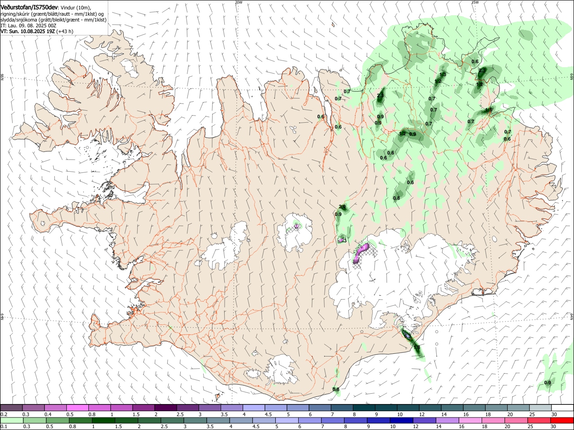The image size is (574, 430).
Task: Click the Veðurstofan/IS750dev title text
Action: (29, 7)
